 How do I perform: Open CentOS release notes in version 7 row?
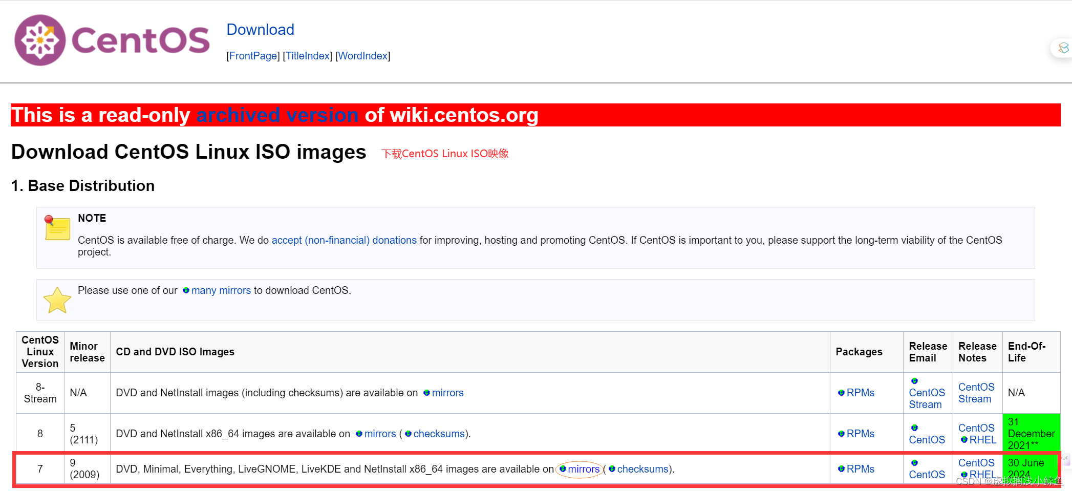(976, 463)
